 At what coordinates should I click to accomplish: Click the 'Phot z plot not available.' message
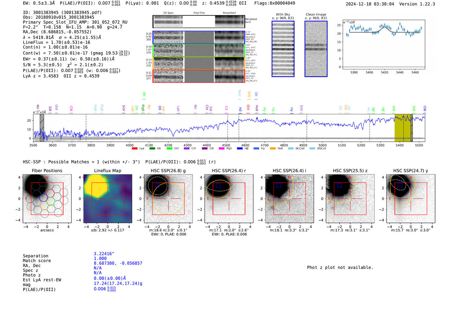[340, 267]
